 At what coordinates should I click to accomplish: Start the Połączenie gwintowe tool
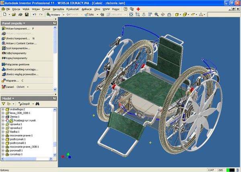pos(18,64)
